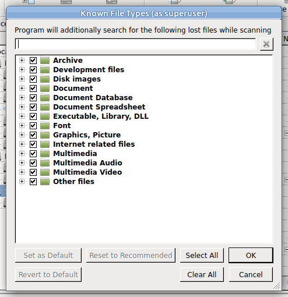Image resolution: width=288 pixels, height=297 pixels.
Task: Click the Multimedia Video folder icon
Action: (x=45, y=172)
